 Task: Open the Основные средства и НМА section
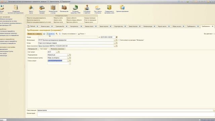tap(75, 9)
